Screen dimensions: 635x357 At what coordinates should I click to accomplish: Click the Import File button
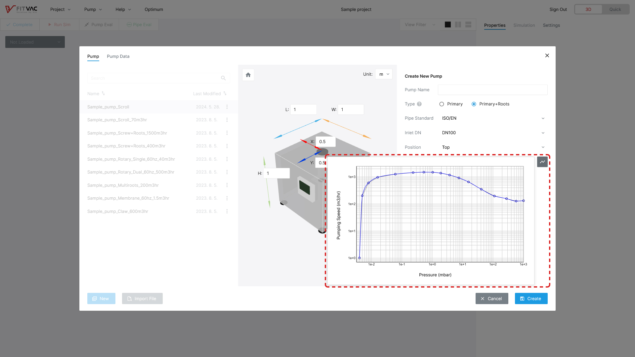142,298
